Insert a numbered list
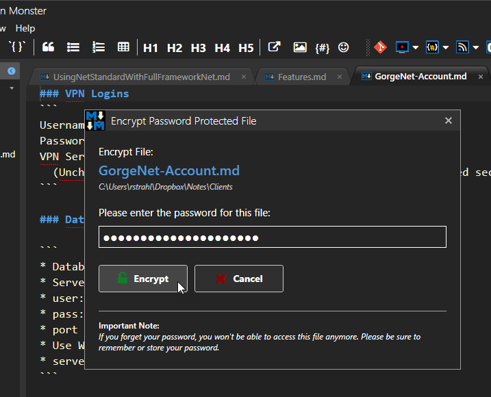 click(x=99, y=47)
